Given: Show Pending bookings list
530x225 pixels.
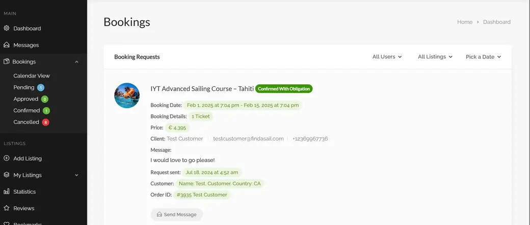Looking at the screenshot, I should point(24,87).
